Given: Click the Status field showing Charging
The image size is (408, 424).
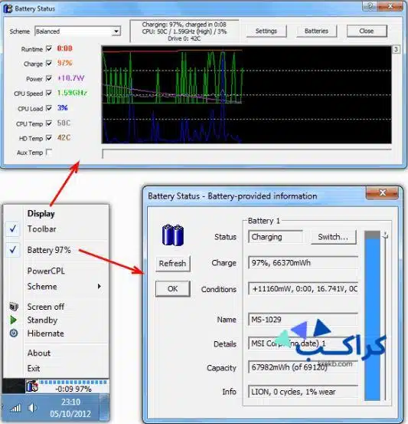Looking at the screenshot, I should pos(275,237).
